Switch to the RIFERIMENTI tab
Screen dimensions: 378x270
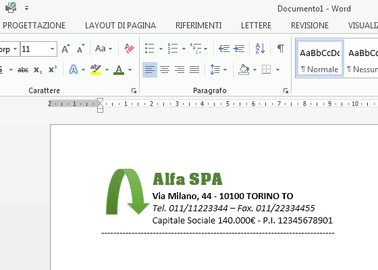click(198, 26)
